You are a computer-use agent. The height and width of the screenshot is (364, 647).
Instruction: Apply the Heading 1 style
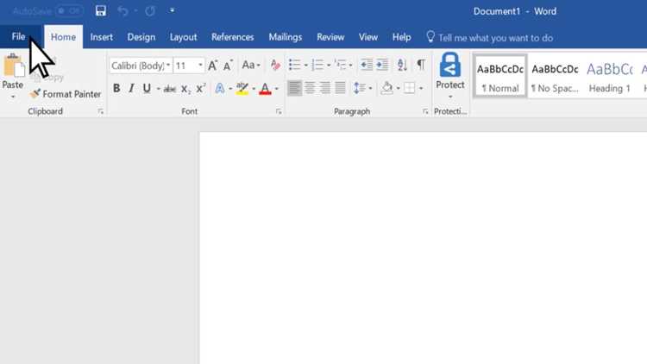(x=609, y=77)
